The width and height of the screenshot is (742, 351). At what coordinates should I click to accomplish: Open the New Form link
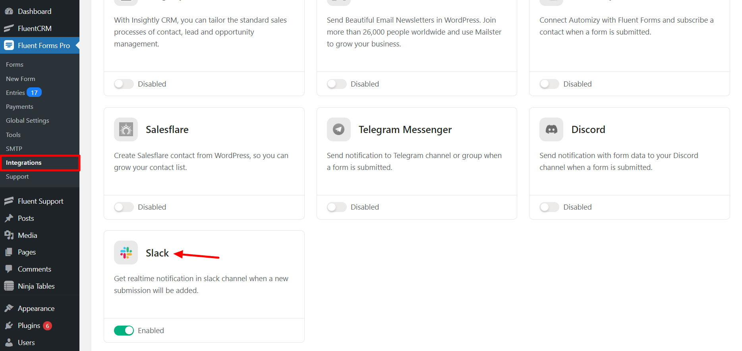(21, 79)
